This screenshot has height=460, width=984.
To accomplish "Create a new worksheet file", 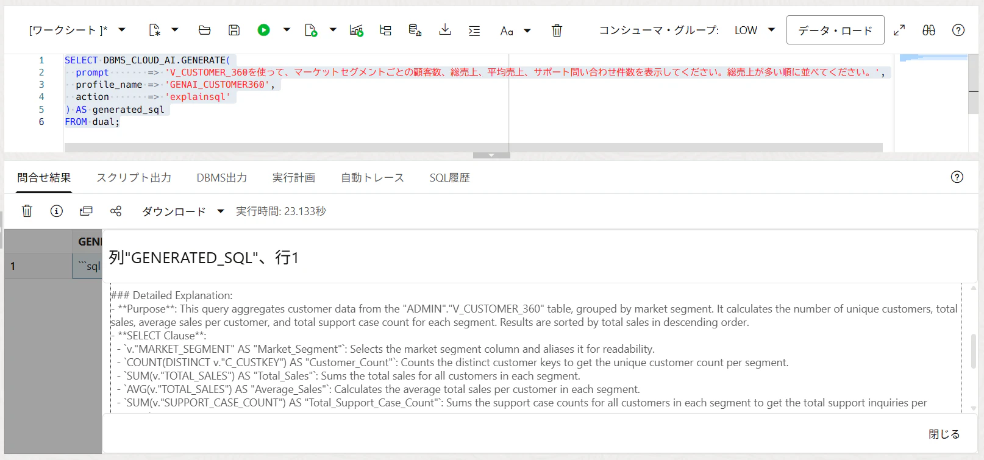I will [155, 30].
